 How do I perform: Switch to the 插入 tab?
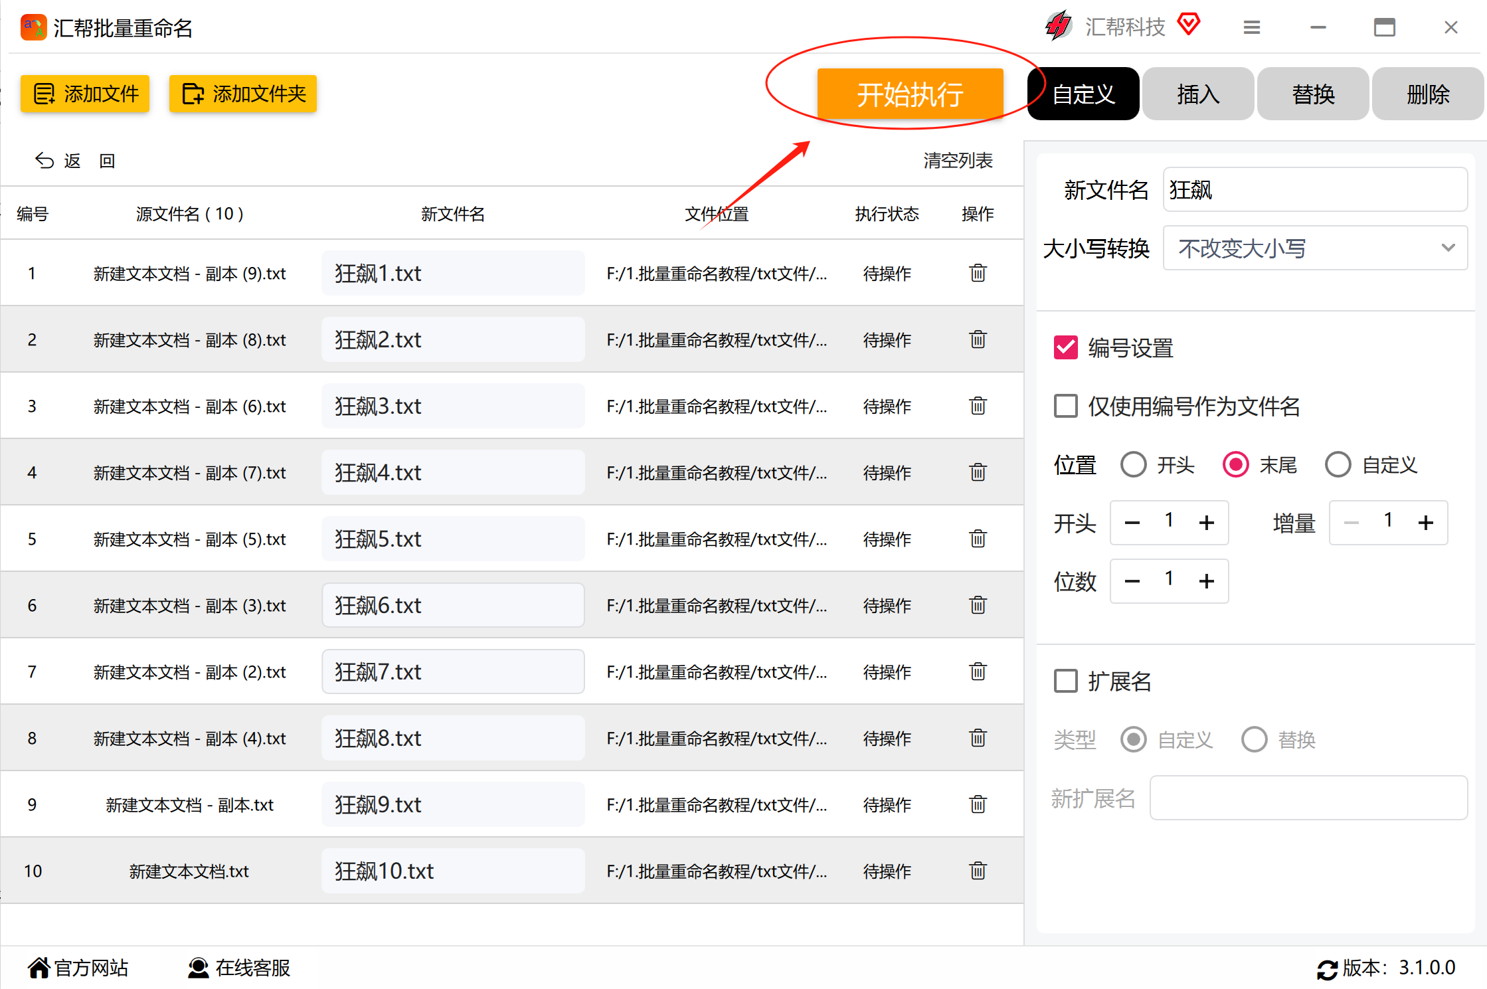point(1198,94)
